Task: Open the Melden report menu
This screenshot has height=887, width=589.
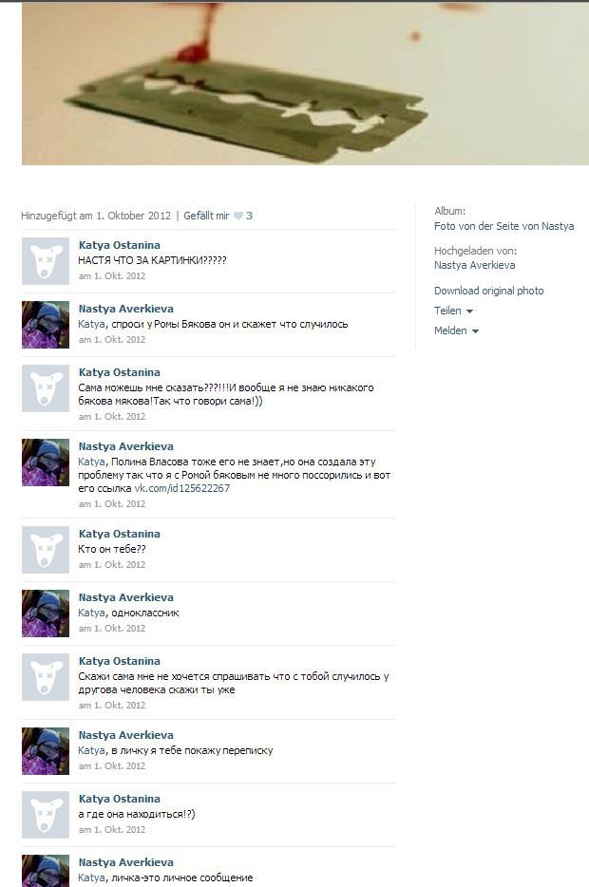Action: (450, 330)
